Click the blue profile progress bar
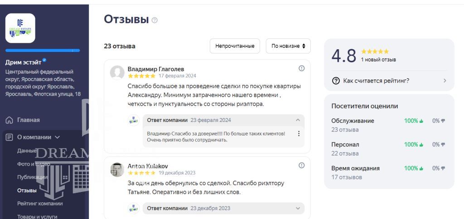This screenshot has width=464, height=219. pyautogui.click(x=43, y=51)
